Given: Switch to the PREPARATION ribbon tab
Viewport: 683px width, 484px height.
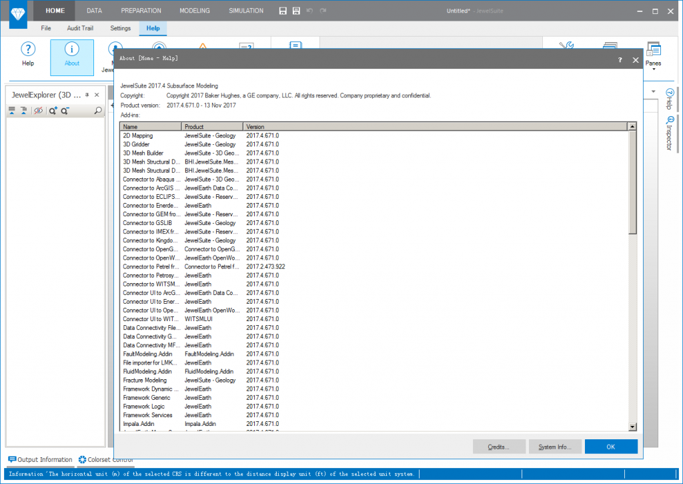Looking at the screenshot, I should point(141,11).
